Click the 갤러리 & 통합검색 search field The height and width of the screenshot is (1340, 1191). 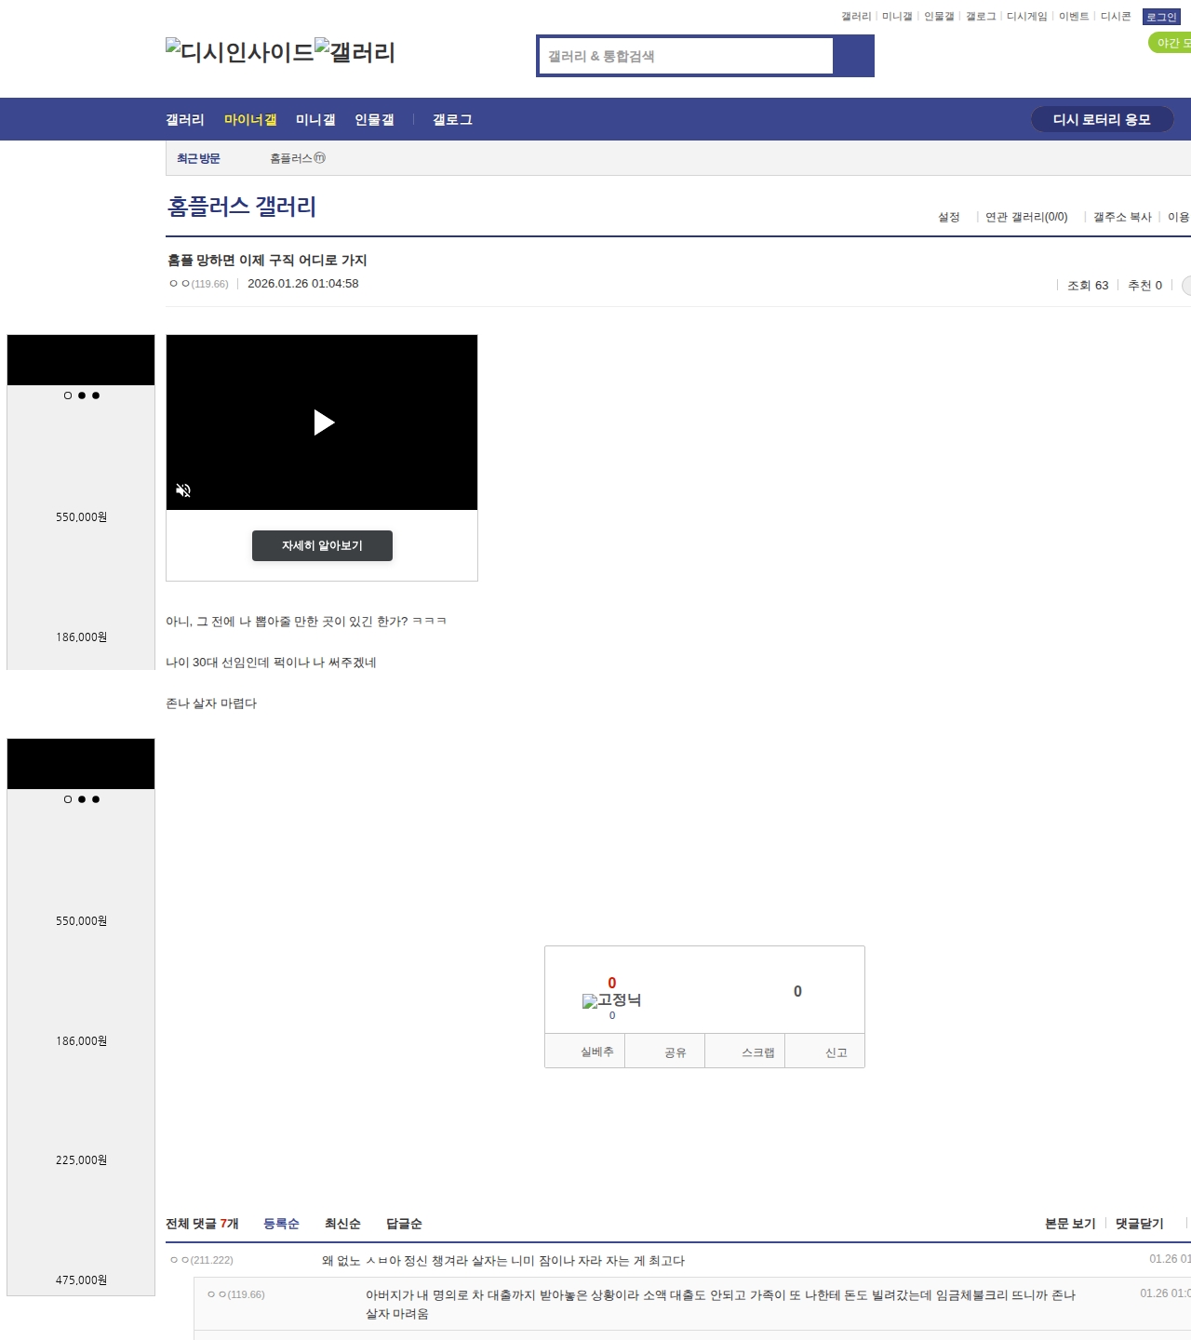tap(686, 56)
